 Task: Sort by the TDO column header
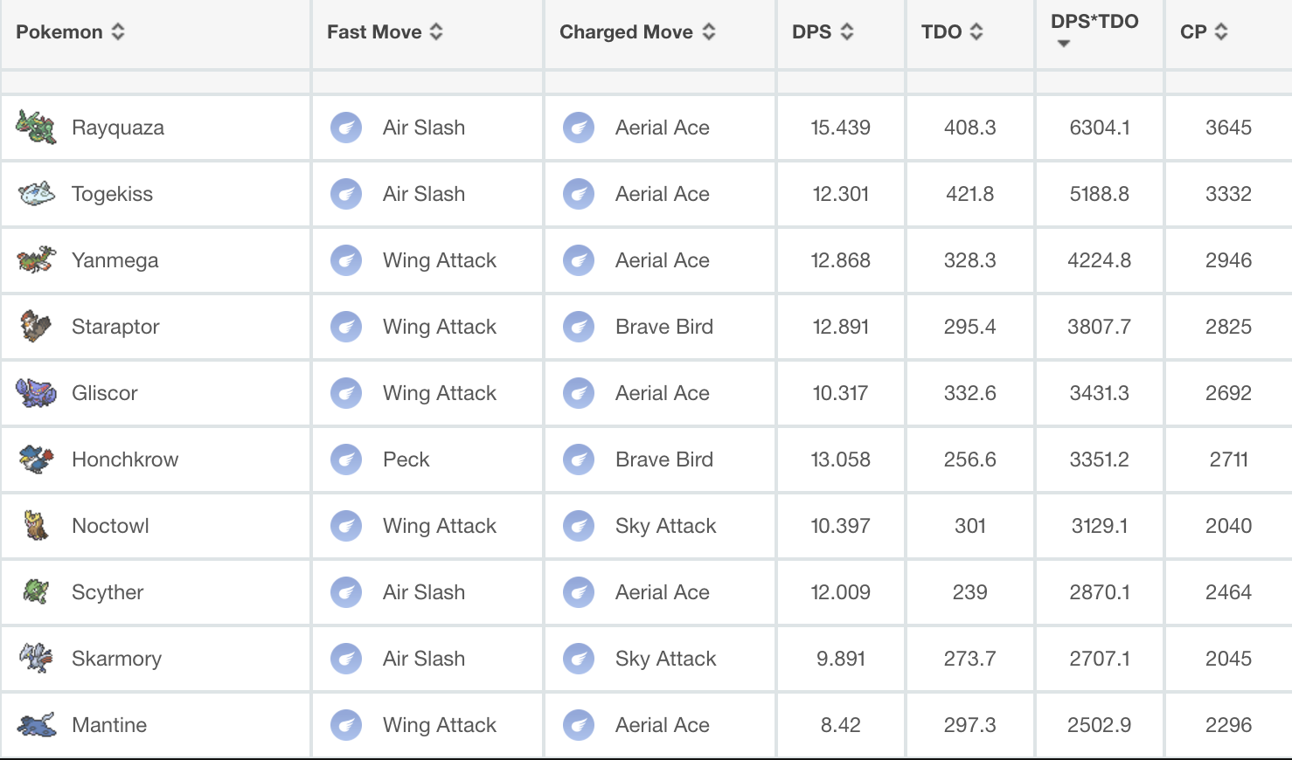click(x=952, y=32)
